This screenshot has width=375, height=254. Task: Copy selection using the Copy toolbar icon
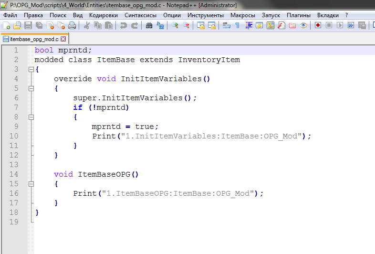[x=98, y=25]
